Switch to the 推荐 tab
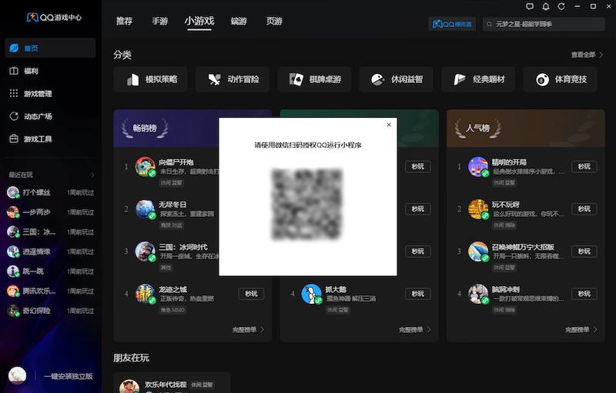Viewport: 616px width, 393px height. [124, 21]
